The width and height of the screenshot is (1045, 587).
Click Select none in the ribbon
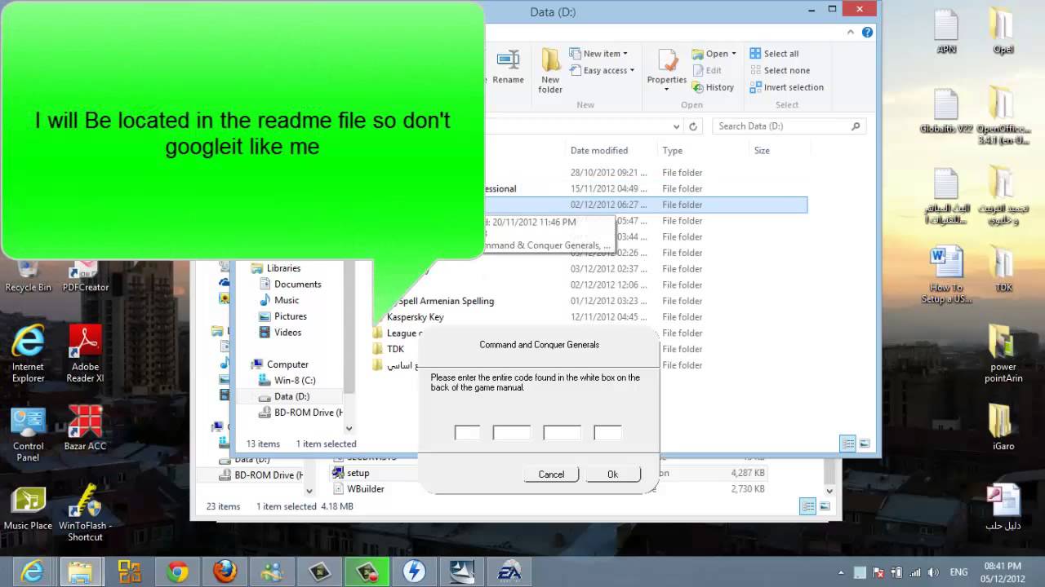pyautogui.click(x=780, y=70)
